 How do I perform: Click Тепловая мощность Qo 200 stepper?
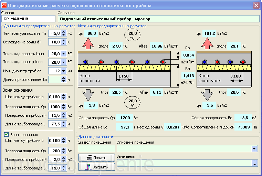point(63,151)
